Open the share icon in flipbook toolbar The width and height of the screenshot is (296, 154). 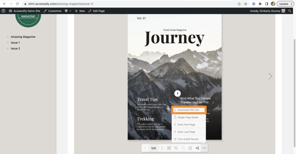tap(197, 148)
